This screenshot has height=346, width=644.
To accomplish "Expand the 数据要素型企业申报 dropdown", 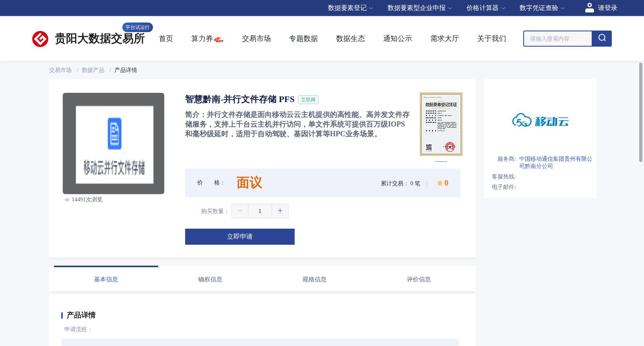I will point(420,8).
